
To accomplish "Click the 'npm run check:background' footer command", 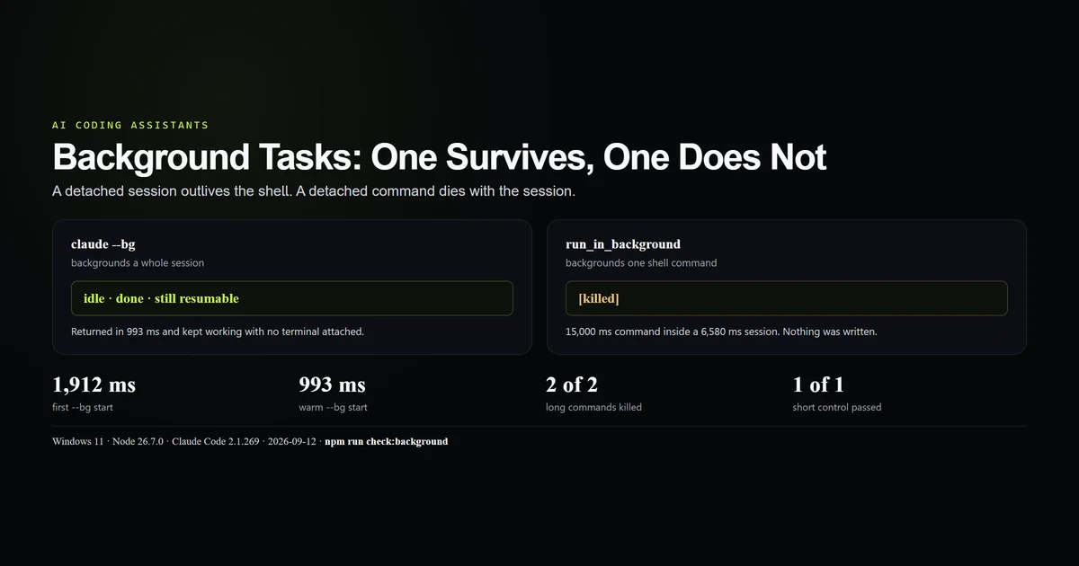I will [387, 441].
